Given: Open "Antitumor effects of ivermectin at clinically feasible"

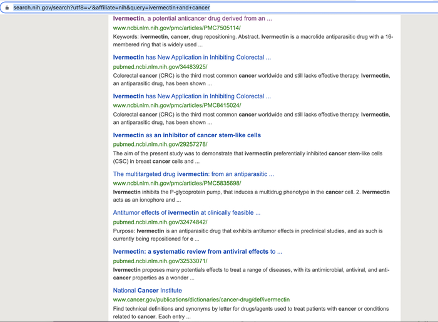Looking at the screenshot, I should coord(186,213).
